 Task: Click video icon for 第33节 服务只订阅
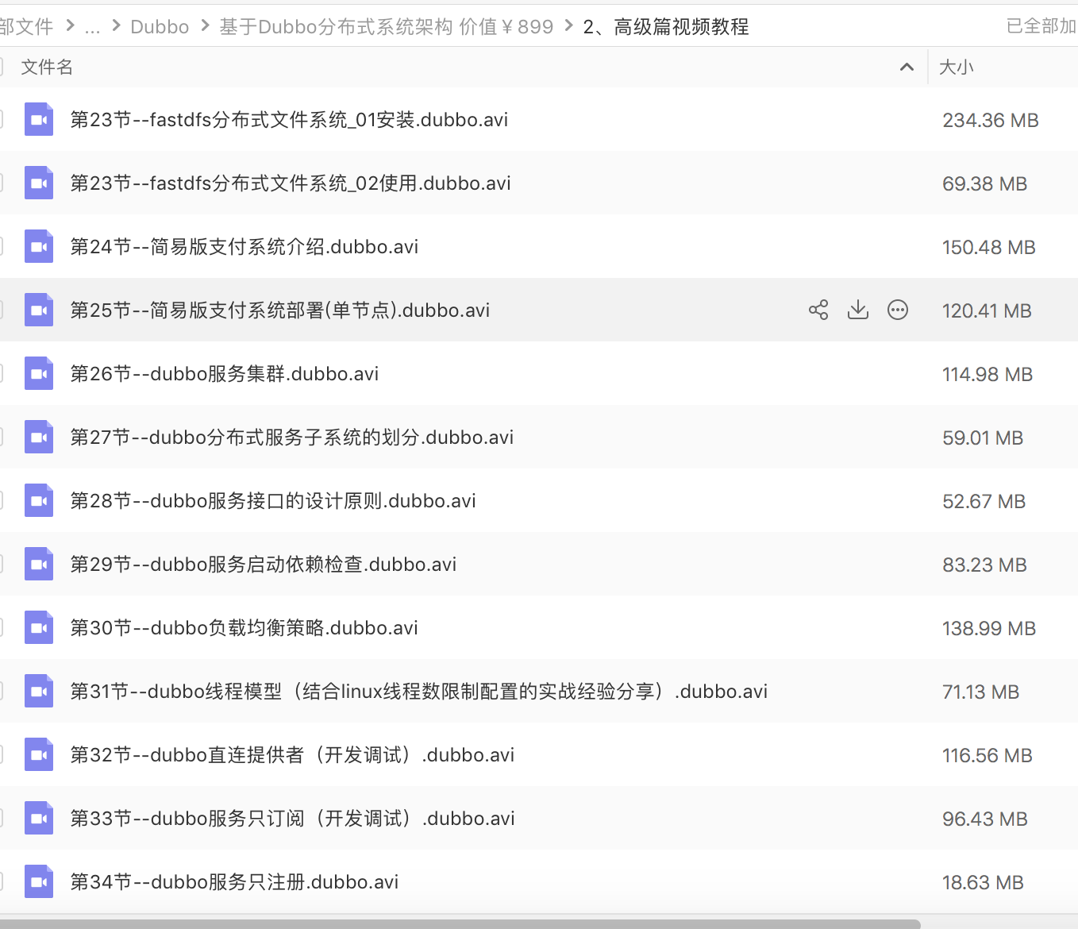pos(39,818)
